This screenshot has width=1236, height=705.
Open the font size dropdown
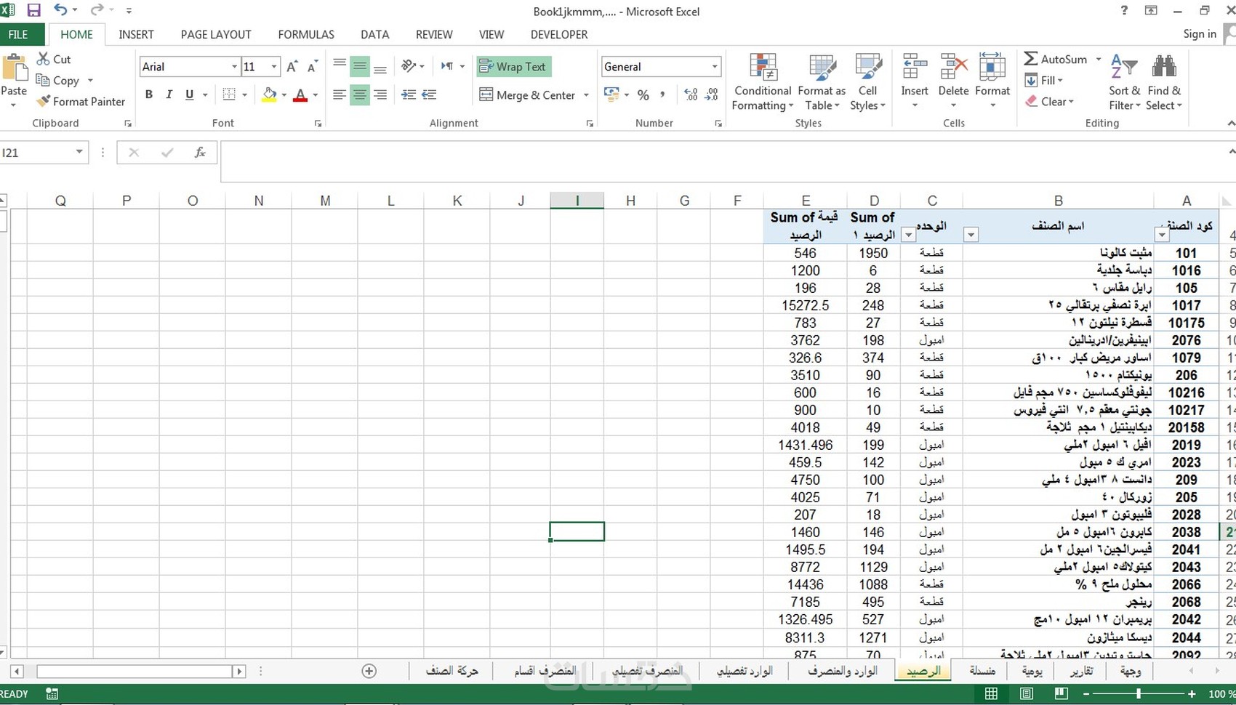274,66
